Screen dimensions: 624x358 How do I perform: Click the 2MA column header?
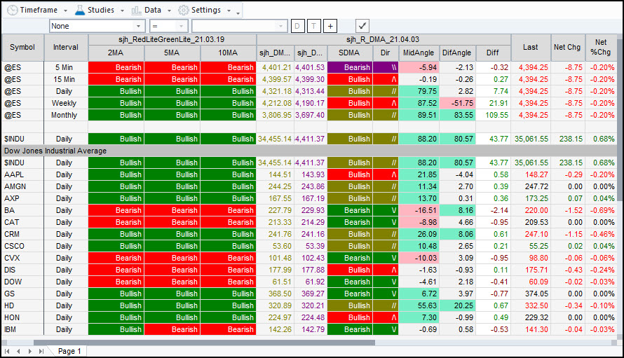116,53
